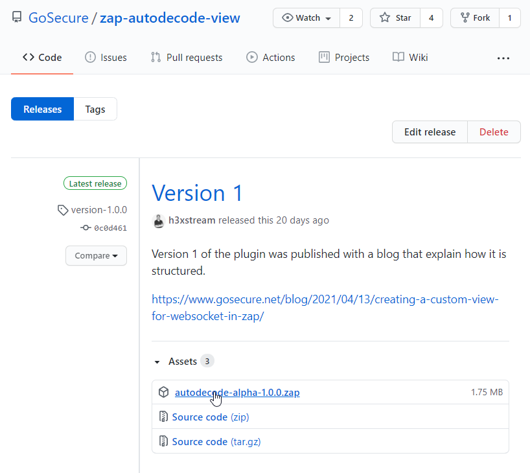The image size is (530, 473).
Task: Switch to the Tags view
Action: point(95,109)
